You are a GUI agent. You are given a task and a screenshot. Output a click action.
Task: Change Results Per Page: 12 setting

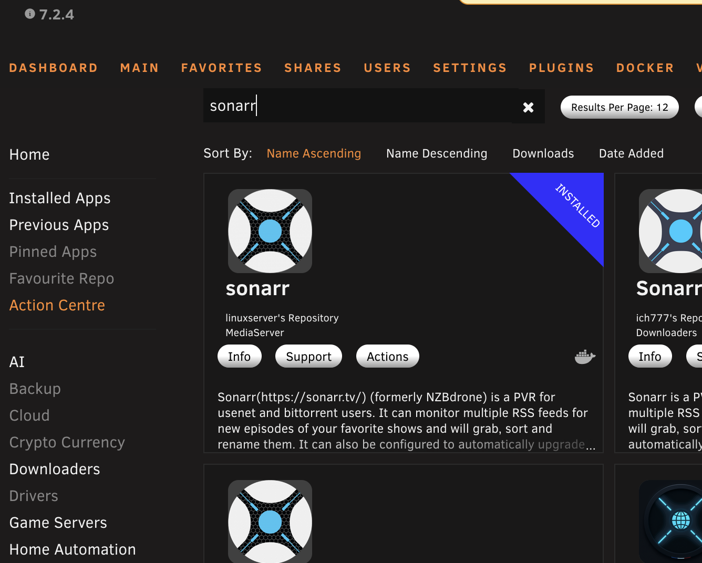tap(620, 107)
